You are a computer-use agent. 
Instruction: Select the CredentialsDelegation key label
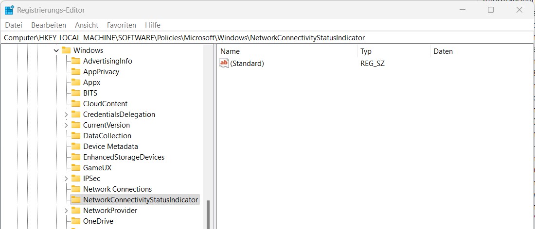coord(119,114)
